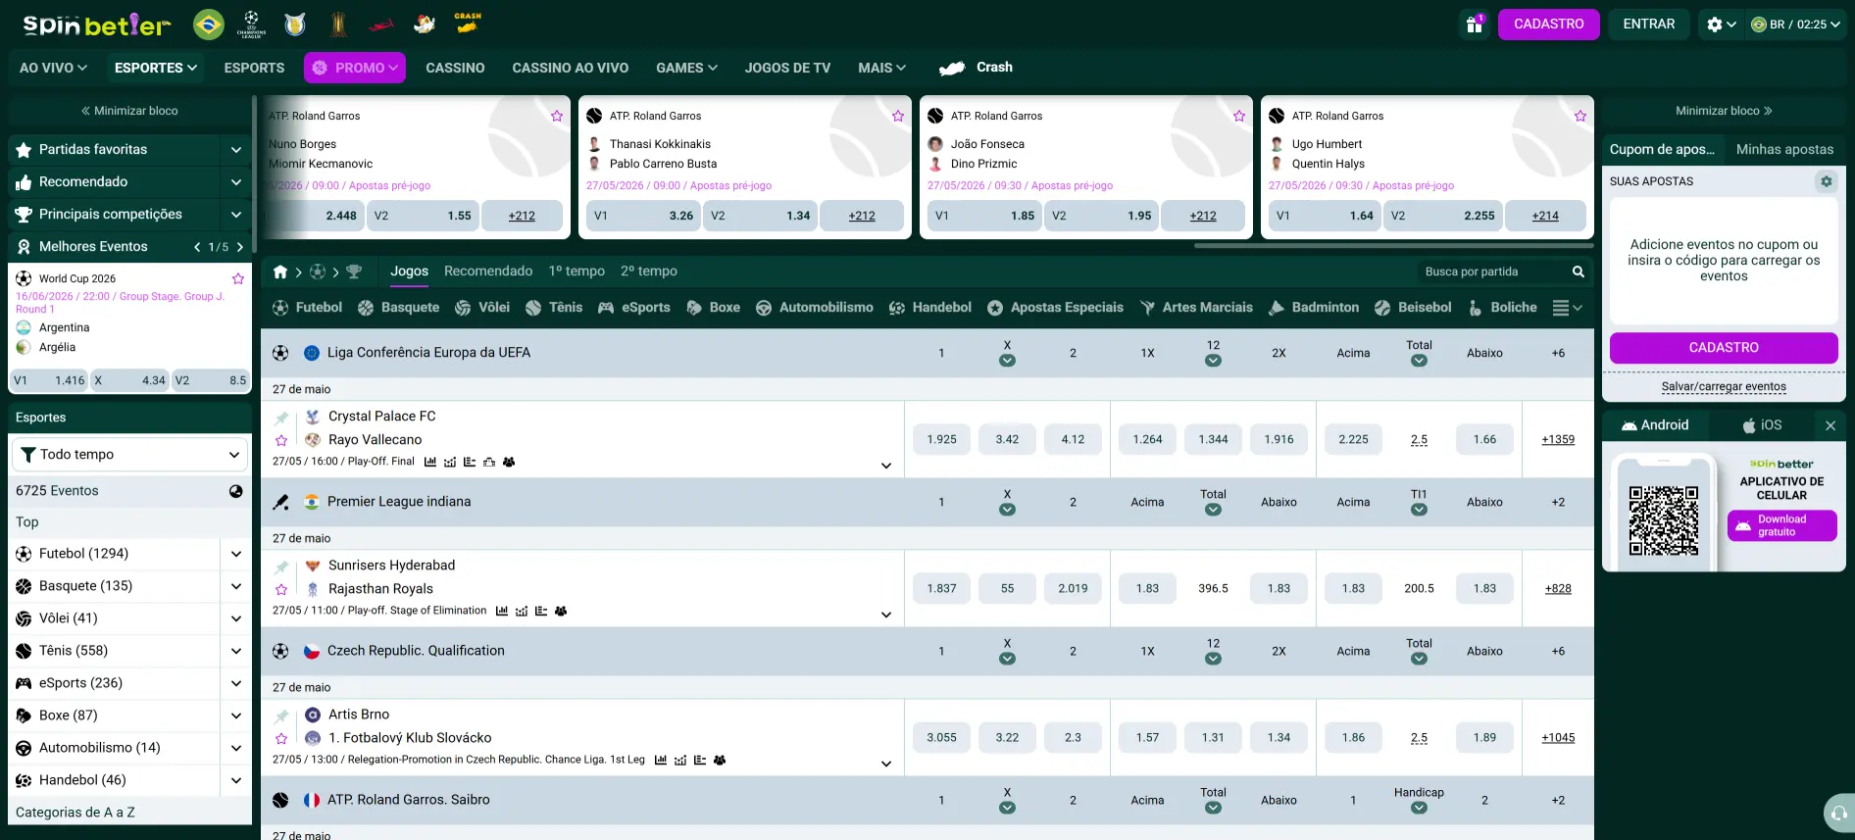Screen dimensions: 1855x840
Task: Open the standings list icon for Artis Brno match
Action: pyautogui.click(x=700, y=760)
